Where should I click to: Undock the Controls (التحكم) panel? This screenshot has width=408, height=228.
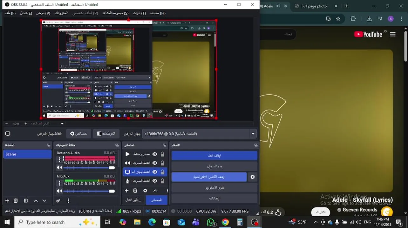256,145
